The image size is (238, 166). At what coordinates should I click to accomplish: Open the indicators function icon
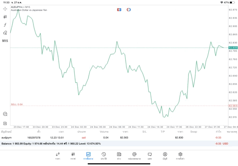[x=5, y=25]
